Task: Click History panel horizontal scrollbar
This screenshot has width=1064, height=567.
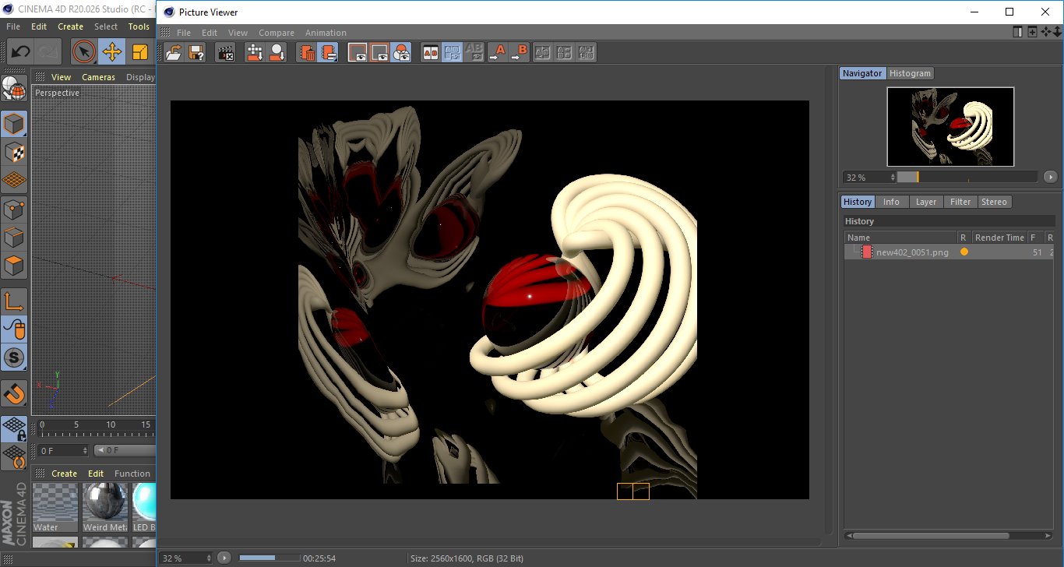Action: [x=931, y=536]
